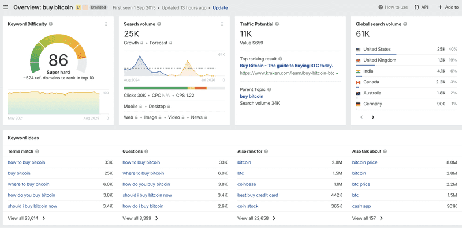Image resolution: width=462 pixels, height=228 pixels.
Task: Click the Top ranking result help icon
Action: [x=280, y=59]
